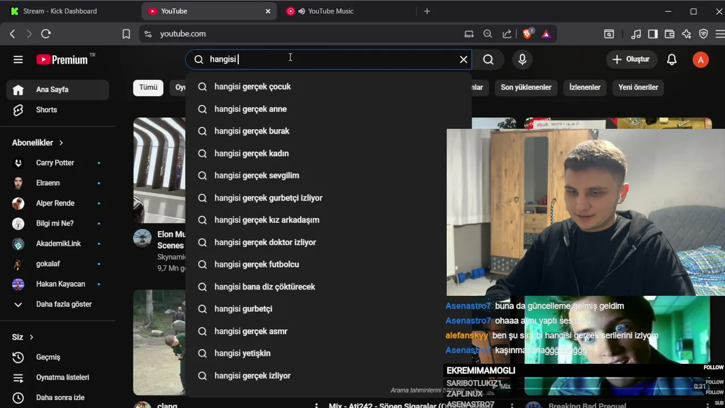Open Leo AI sparkle icon
Image resolution: width=725 pixels, height=408 pixels.
pos(686,34)
